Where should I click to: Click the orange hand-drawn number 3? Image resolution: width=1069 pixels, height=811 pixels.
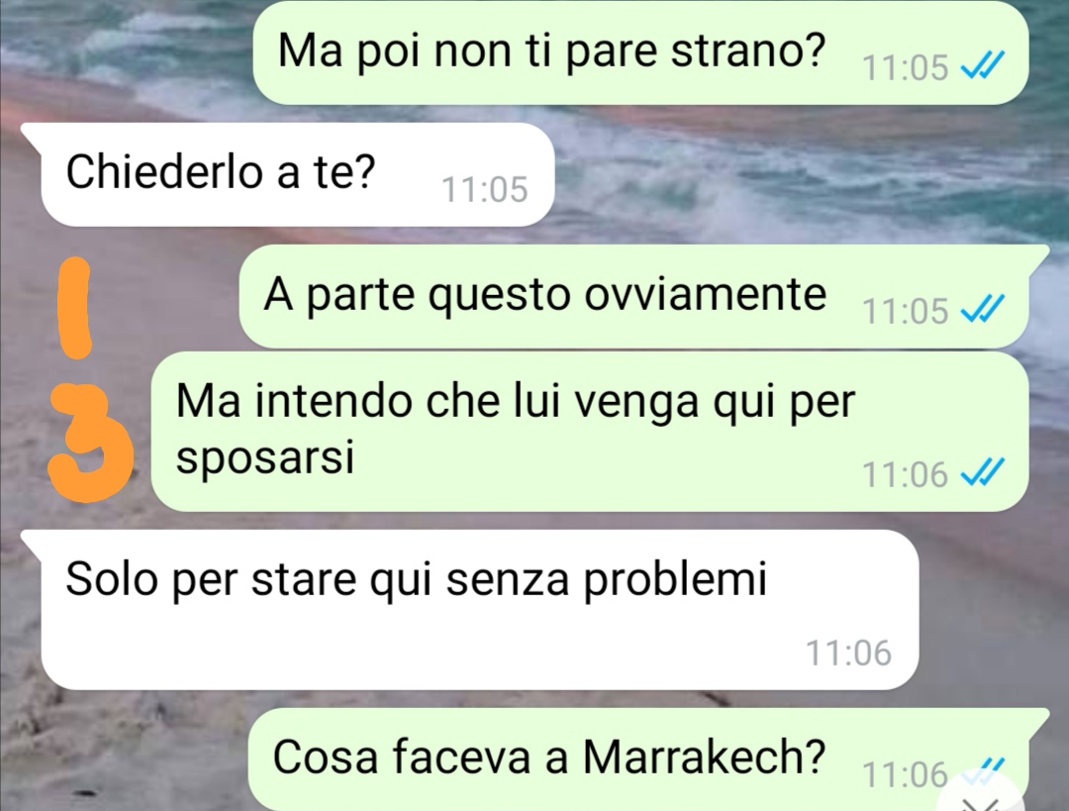[89, 444]
